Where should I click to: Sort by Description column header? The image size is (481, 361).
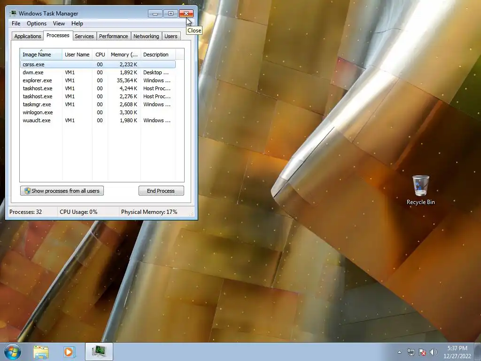pyautogui.click(x=158, y=55)
